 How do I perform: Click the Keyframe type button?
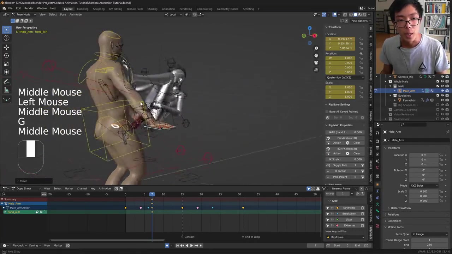click(349, 208)
